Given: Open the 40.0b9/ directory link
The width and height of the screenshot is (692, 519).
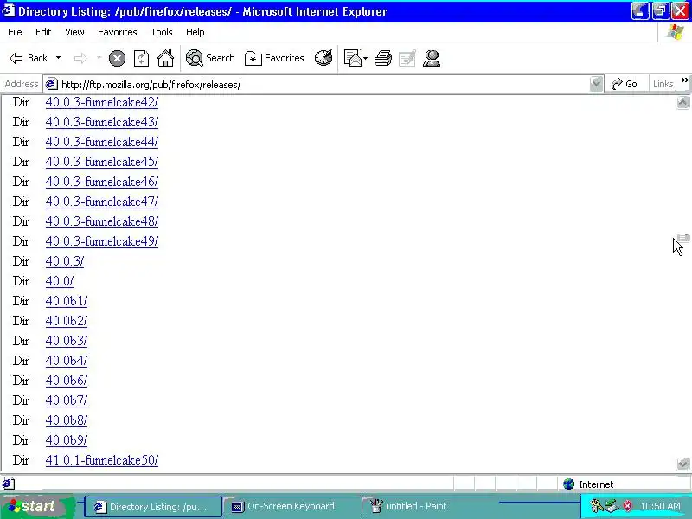Looking at the screenshot, I should (67, 439).
